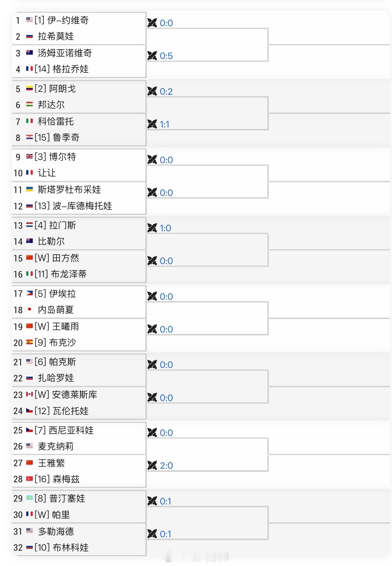Click head-to-head icon beside the 0:5 score
Image resolution: width=392 pixels, height=566 pixels.
pyautogui.click(x=152, y=56)
